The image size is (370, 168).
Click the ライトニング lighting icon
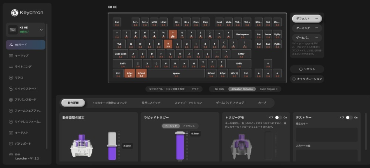[x=11, y=67]
